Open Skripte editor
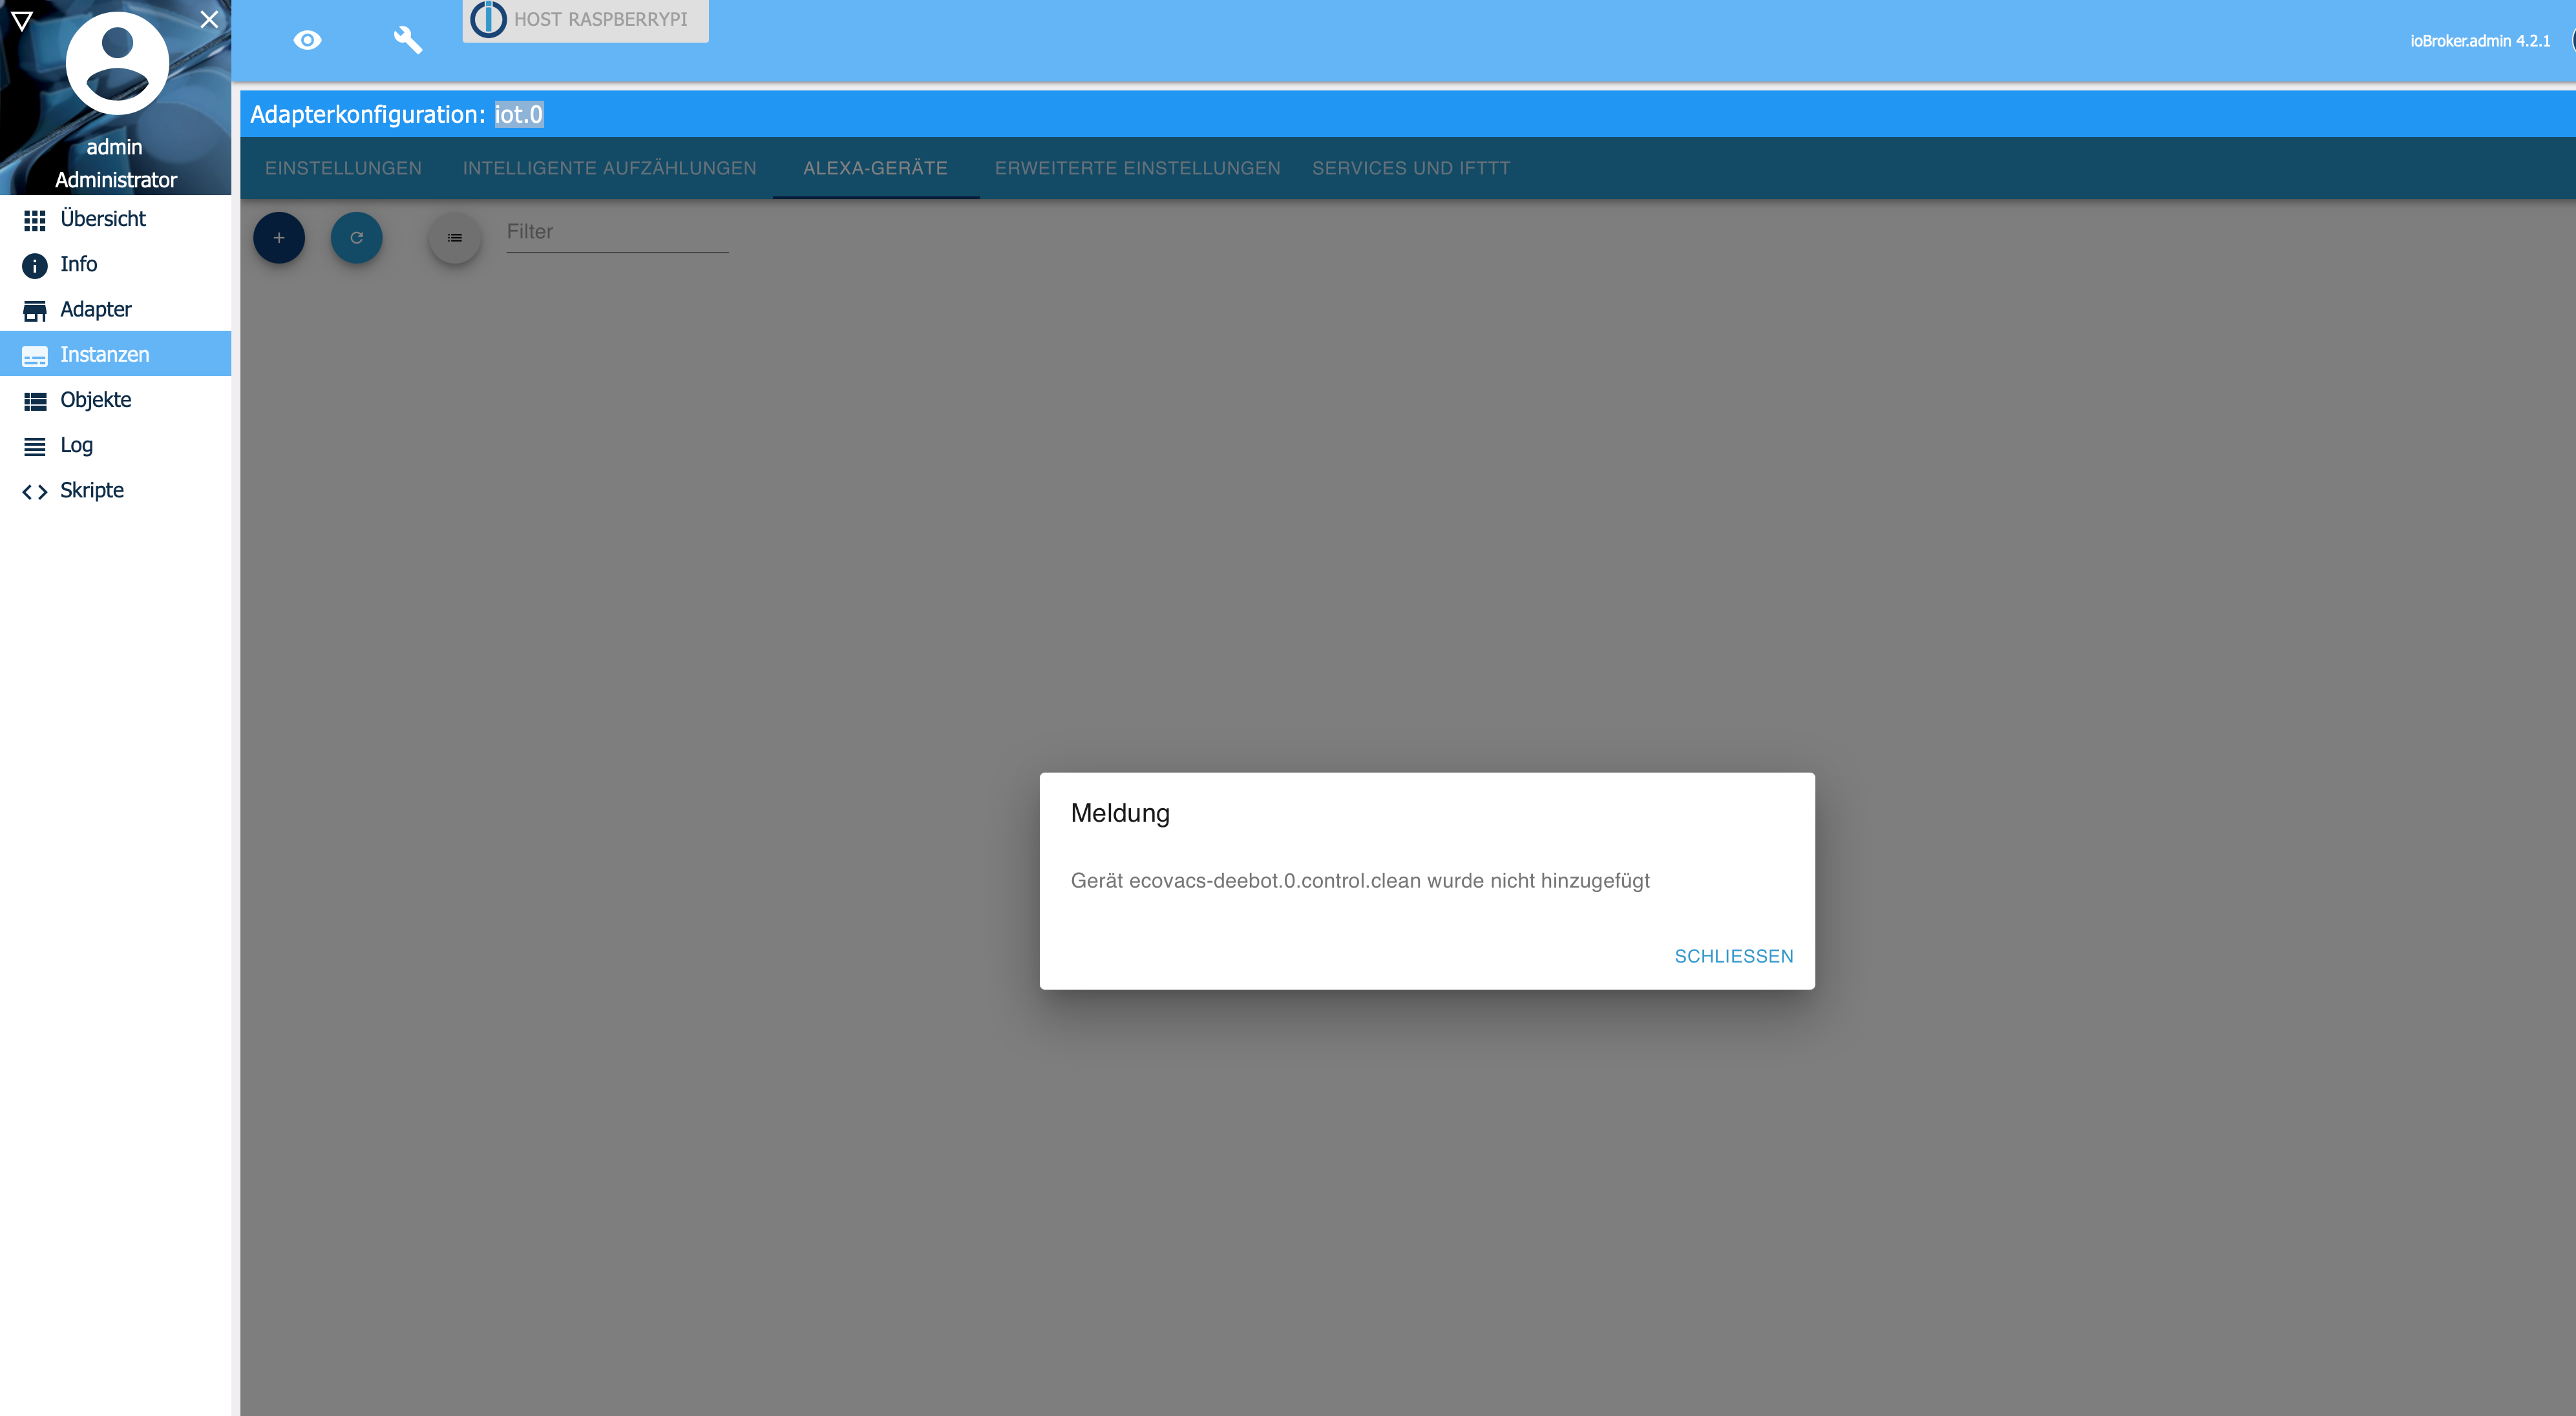 pyautogui.click(x=91, y=490)
